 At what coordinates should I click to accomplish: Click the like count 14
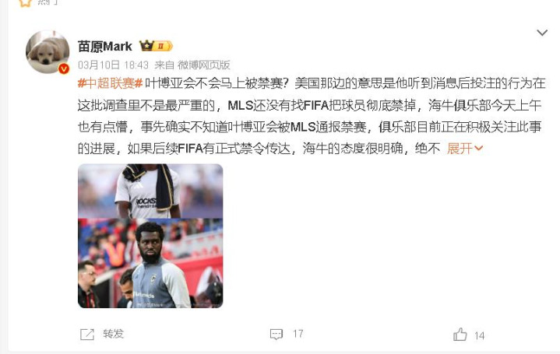click(x=479, y=336)
